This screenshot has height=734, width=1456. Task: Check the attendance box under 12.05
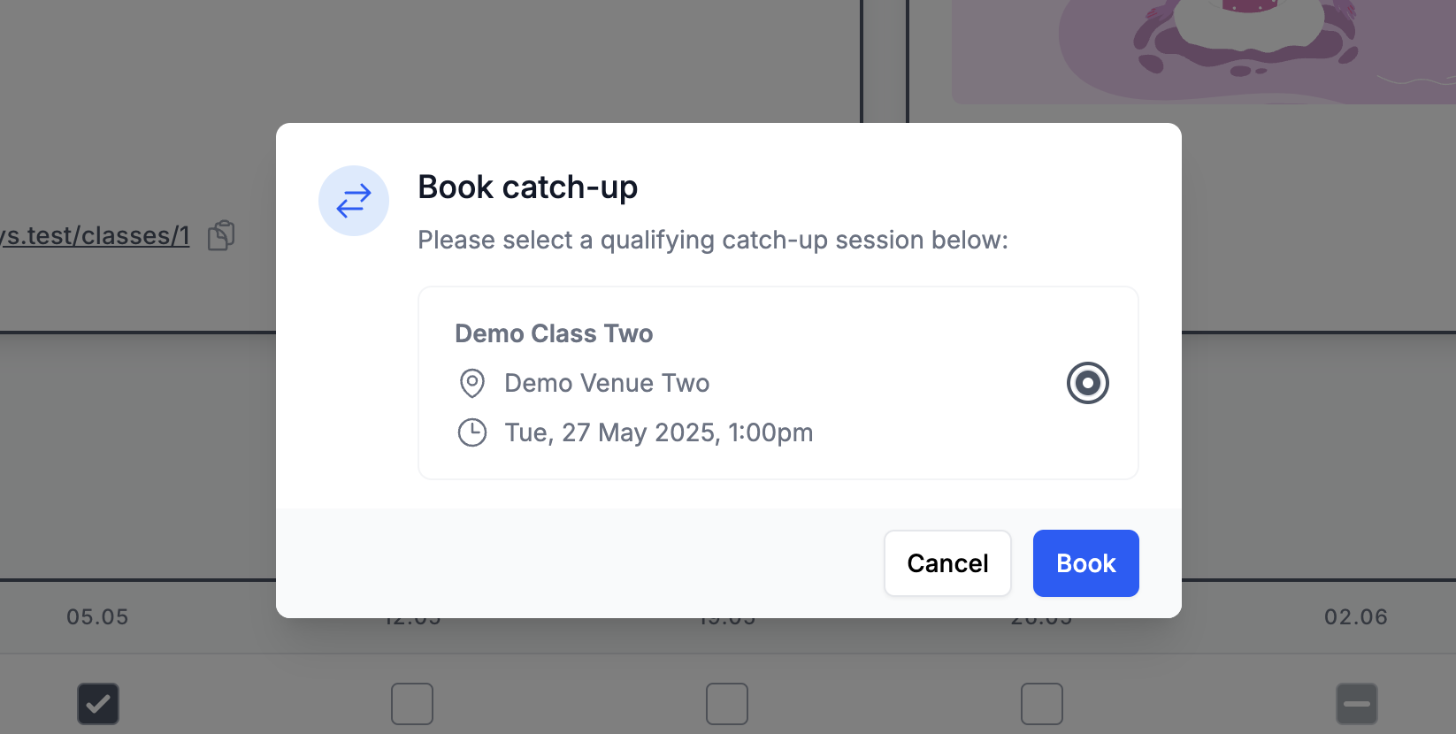[x=412, y=703]
